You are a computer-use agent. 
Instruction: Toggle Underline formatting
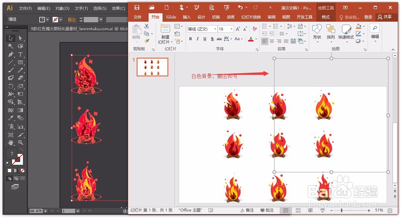point(205,39)
